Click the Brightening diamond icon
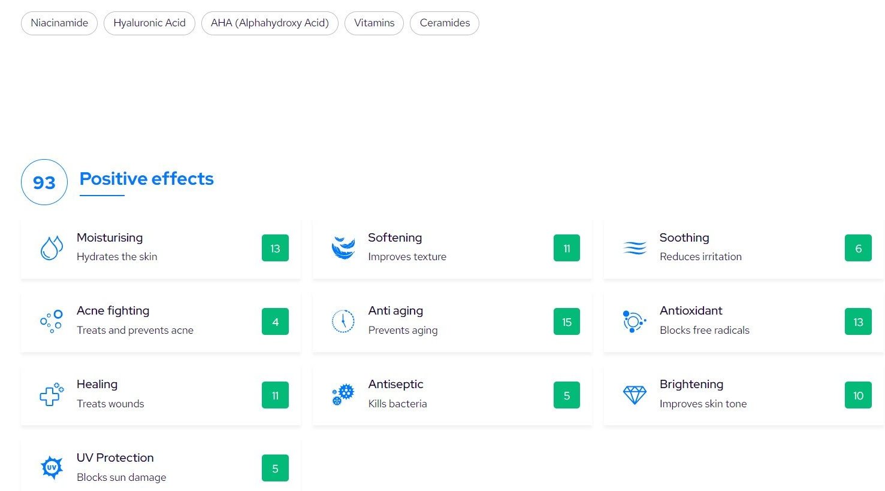885x491 pixels. pos(635,395)
